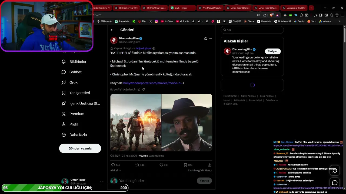Bookmark the post via the icon showing 323
This screenshot has height=194, width=346.
coord(188,165)
